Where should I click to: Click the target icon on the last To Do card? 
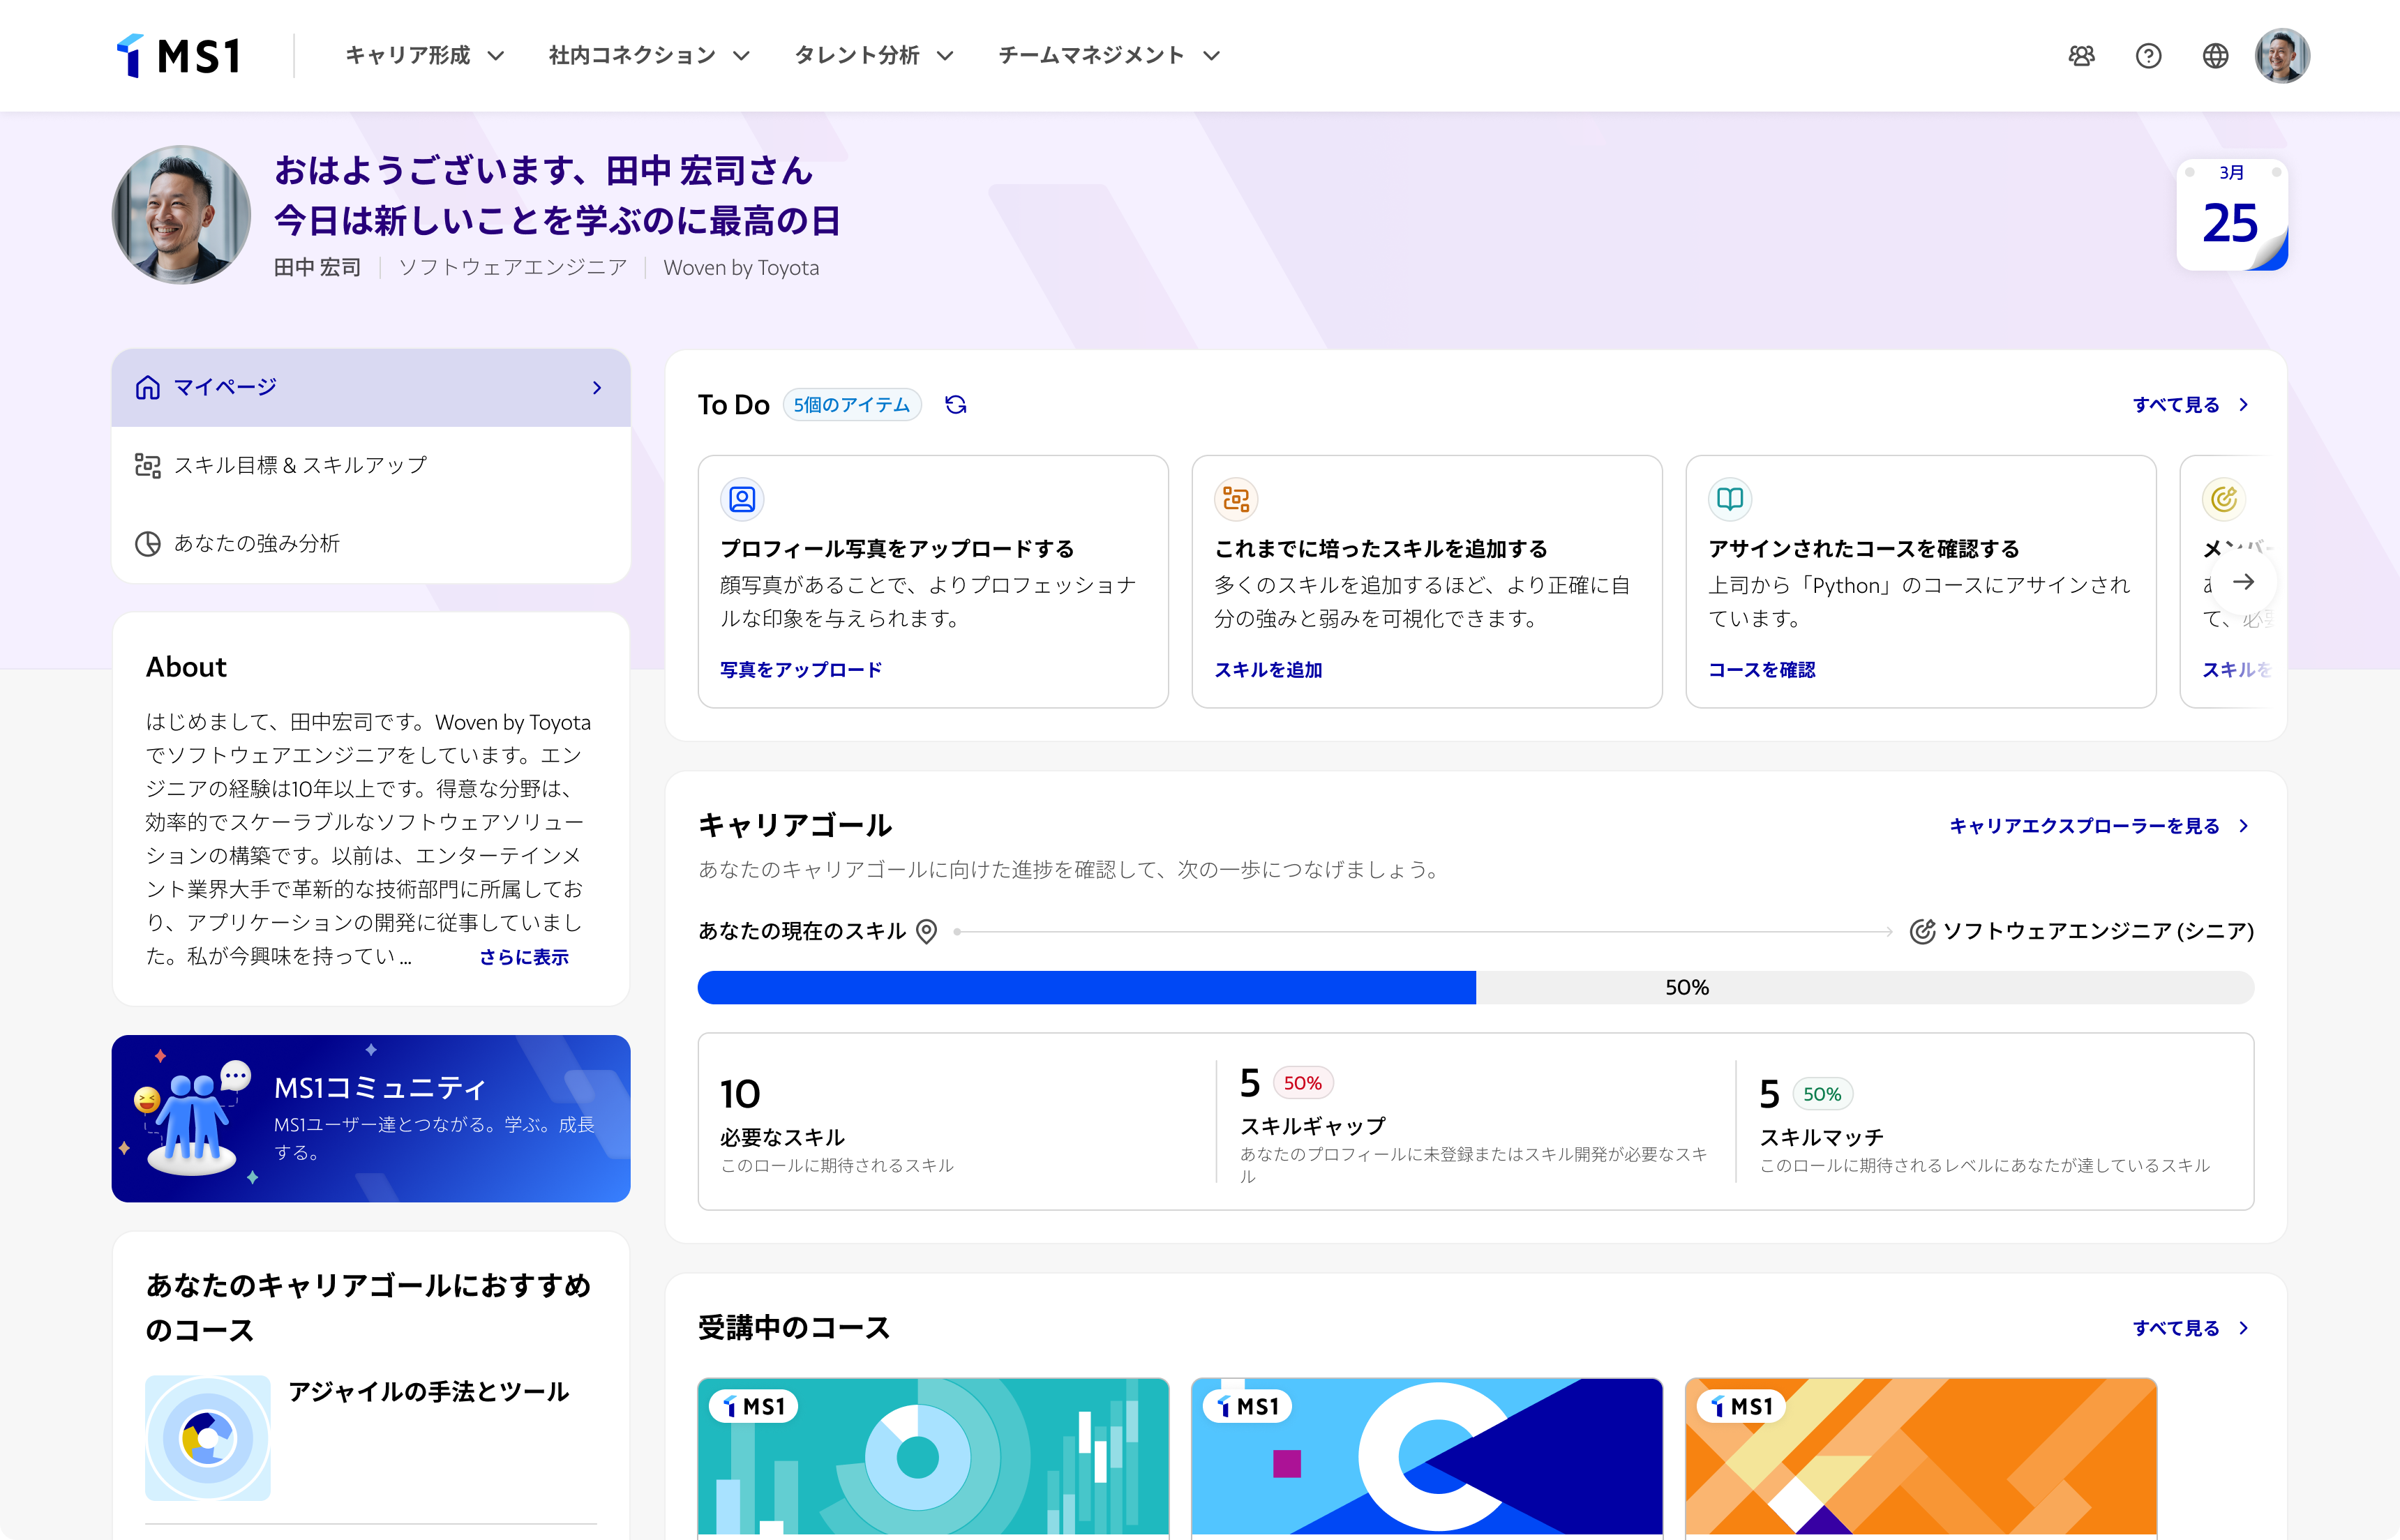coord(2224,499)
